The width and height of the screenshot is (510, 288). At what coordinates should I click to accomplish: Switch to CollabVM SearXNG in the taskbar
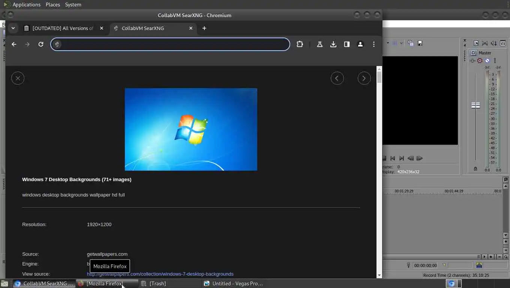coord(44,283)
